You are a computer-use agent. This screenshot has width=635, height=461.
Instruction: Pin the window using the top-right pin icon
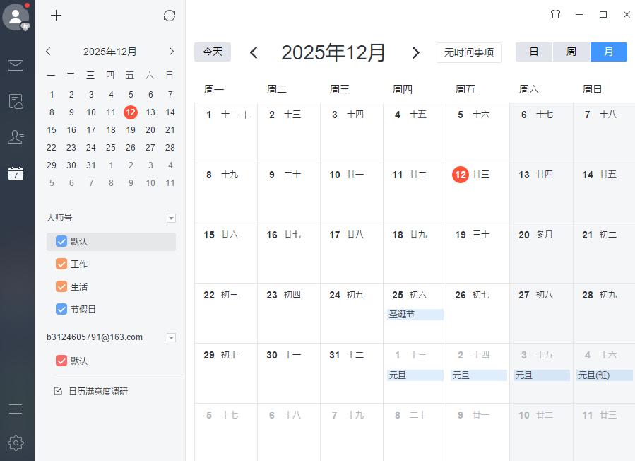click(x=555, y=14)
